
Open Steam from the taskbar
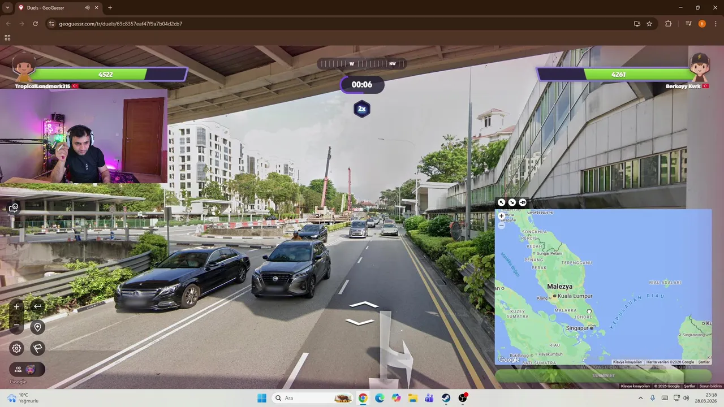pyautogui.click(x=446, y=398)
